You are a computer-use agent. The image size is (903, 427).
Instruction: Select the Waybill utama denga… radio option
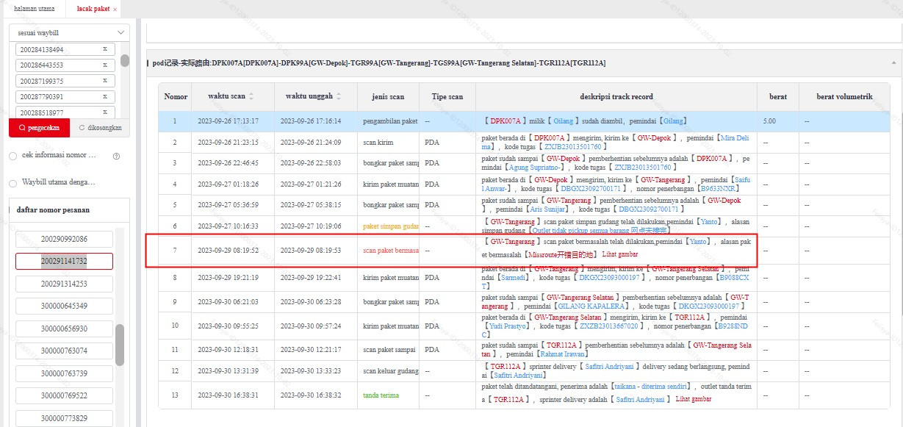coord(12,182)
